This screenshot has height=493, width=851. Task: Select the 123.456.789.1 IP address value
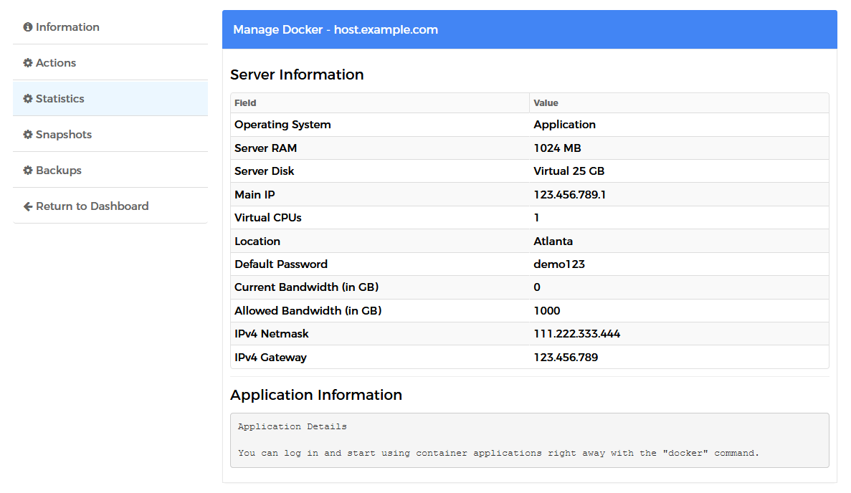(x=570, y=195)
